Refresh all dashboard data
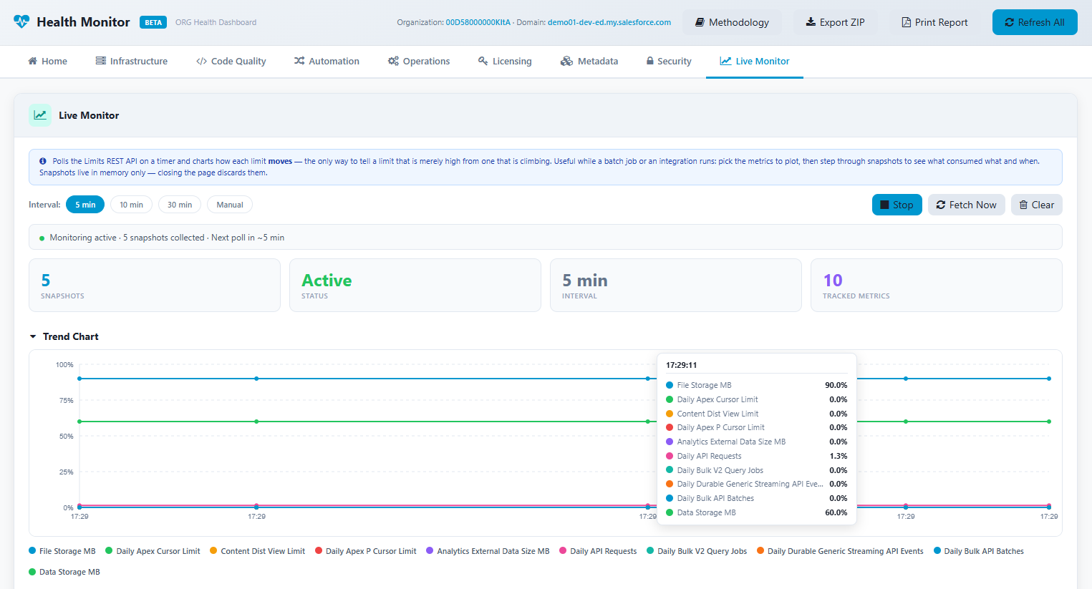The width and height of the screenshot is (1092, 589). point(1035,22)
